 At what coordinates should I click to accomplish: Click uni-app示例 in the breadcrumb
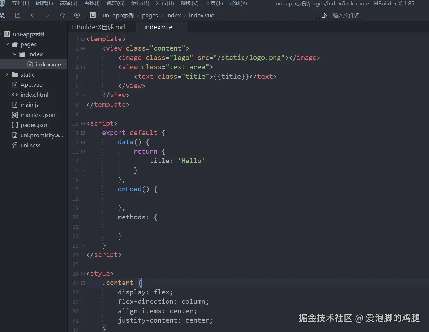click(x=118, y=15)
